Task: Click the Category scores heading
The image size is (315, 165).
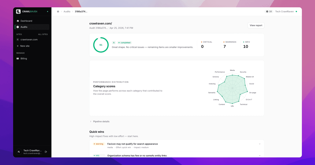Action: [104, 86]
